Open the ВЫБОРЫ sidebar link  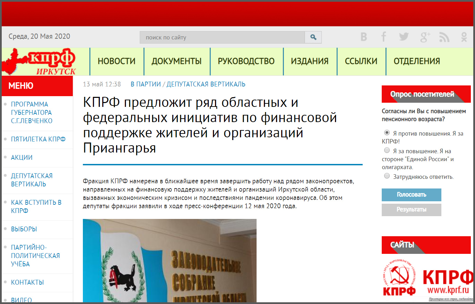(x=24, y=229)
